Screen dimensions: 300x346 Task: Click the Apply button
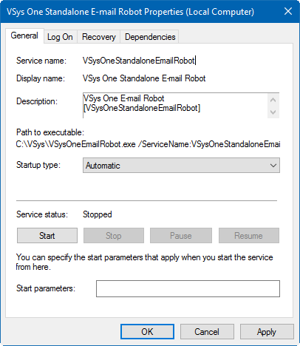(x=267, y=332)
